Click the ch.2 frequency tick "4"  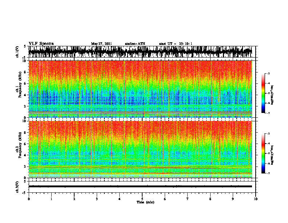(x=25, y=155)
